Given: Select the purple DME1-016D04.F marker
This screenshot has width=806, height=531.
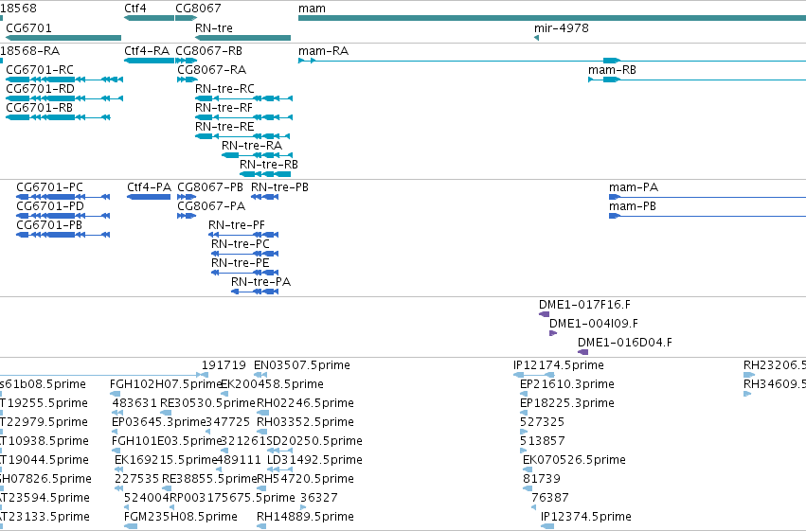Looking at the screenshot, I should pos(582,352).
